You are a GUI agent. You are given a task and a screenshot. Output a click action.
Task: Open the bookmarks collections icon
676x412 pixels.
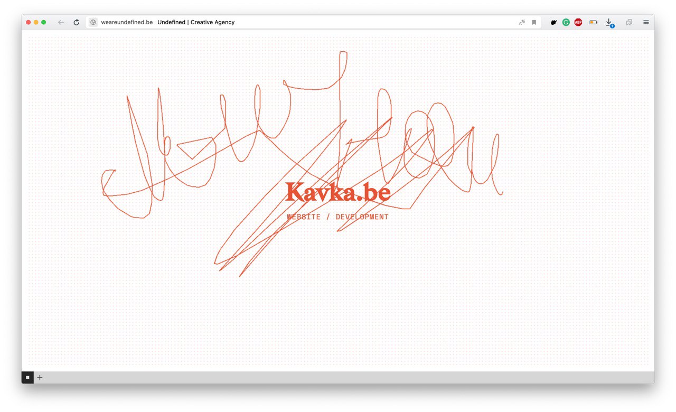pos(629,22)
